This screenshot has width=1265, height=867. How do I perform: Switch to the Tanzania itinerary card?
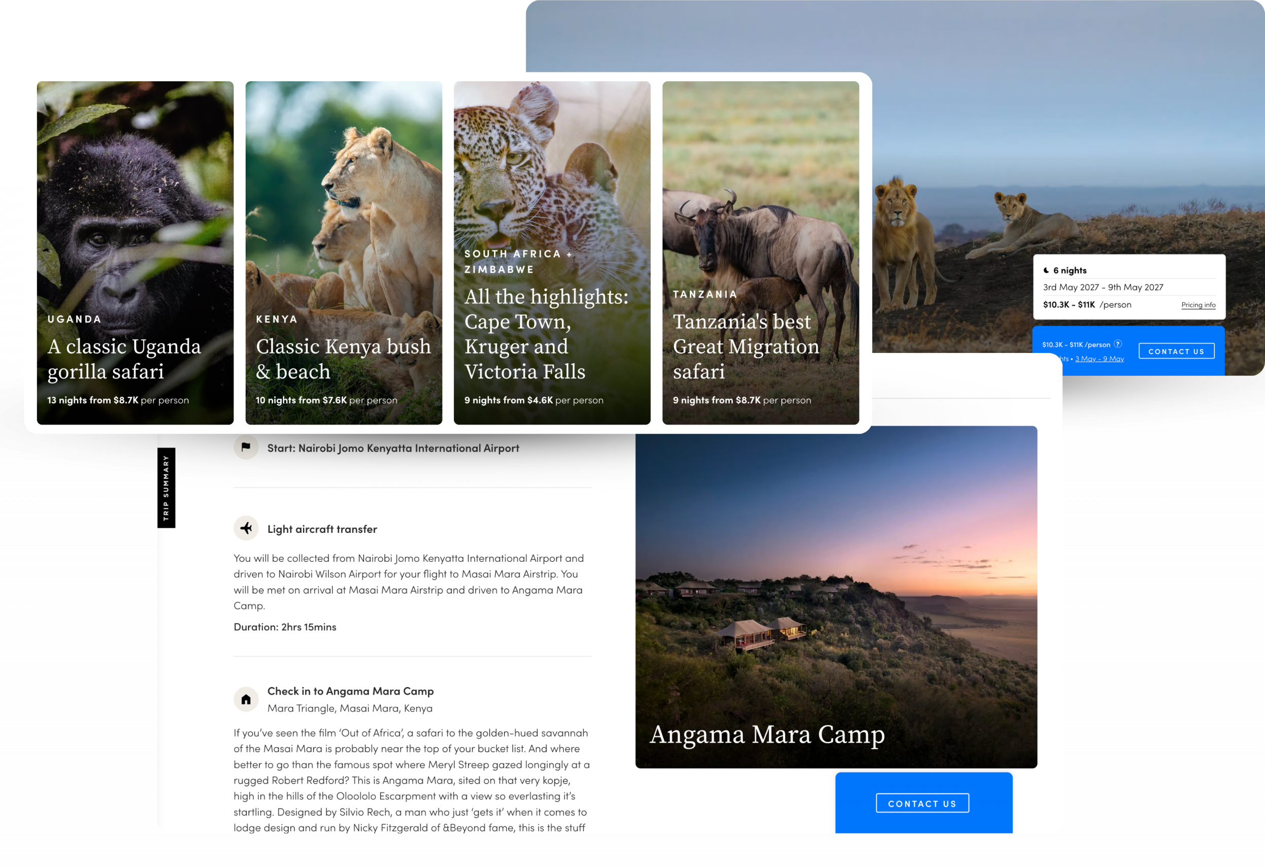(759, 253)
